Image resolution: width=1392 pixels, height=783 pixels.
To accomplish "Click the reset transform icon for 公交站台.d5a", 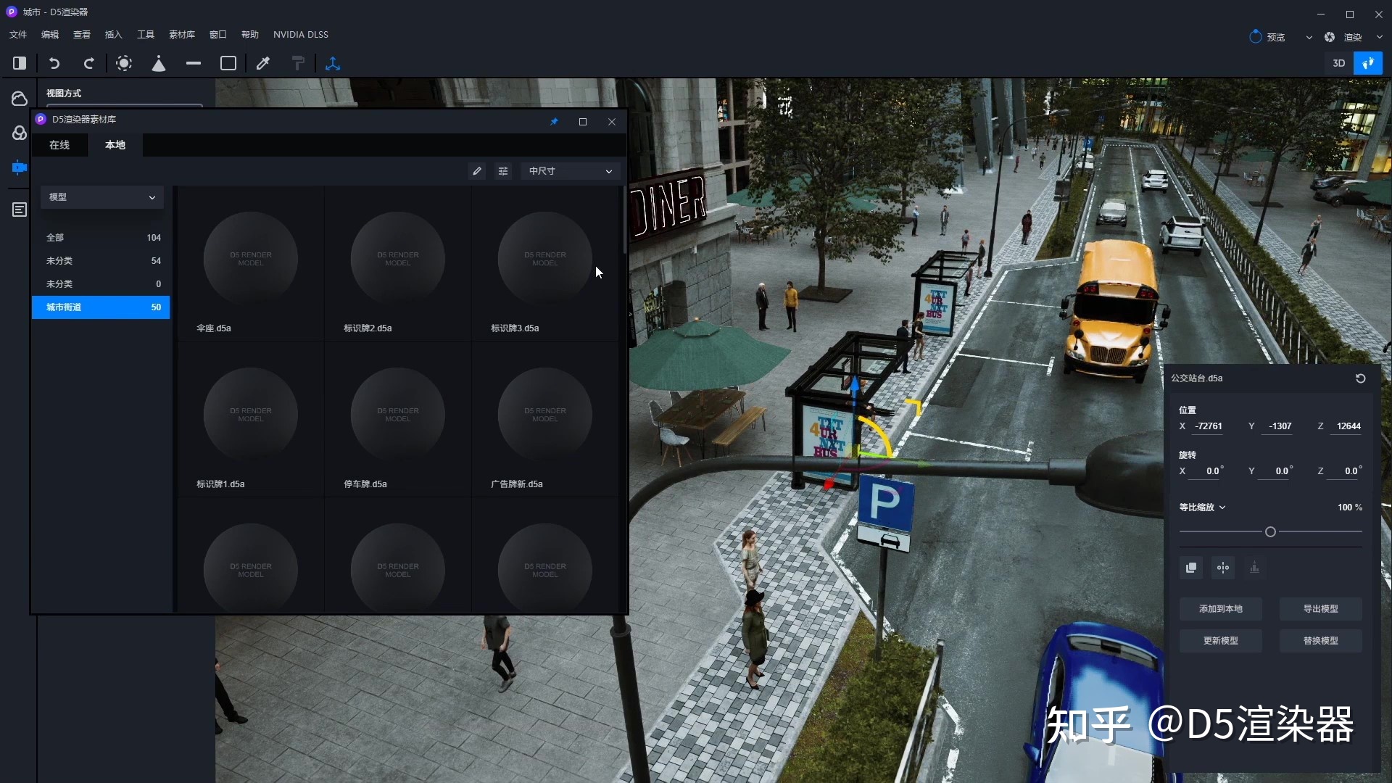I will (1360, 378).
